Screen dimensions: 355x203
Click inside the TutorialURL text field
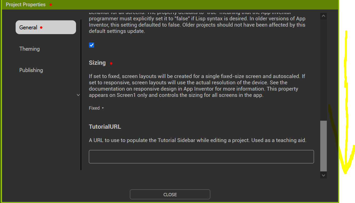(201, 156)
